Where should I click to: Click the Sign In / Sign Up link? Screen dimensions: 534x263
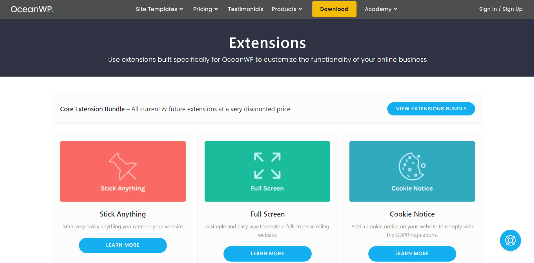click(x=500, y=9)
